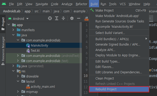Click the locate-in-tree target icon
The image size is (157, 96).
pyautogui.click(x=50, y=19)
